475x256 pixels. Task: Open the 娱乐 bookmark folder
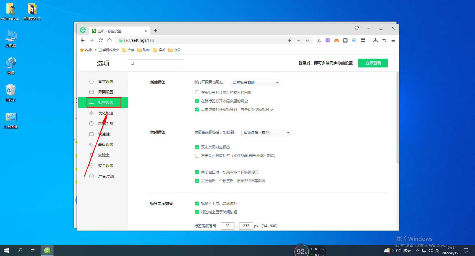(x=159, y=50)
